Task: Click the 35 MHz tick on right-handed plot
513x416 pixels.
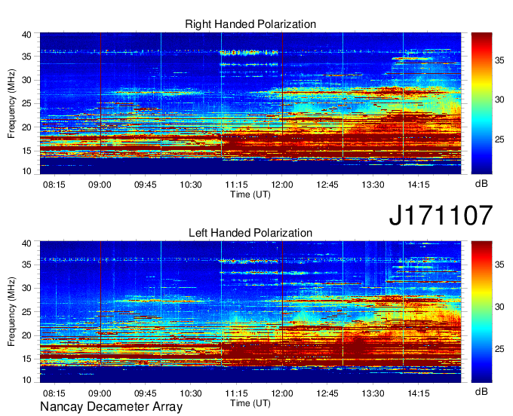Action: pos(27,57)
